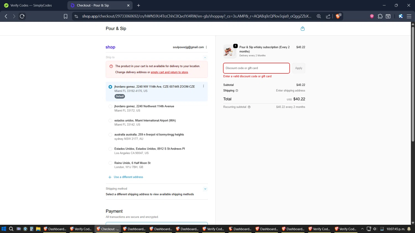The height and width of the screenshot is (233, 415).
Task: Switch to first Dashboard taskbar window
Action: pos(55,229)
